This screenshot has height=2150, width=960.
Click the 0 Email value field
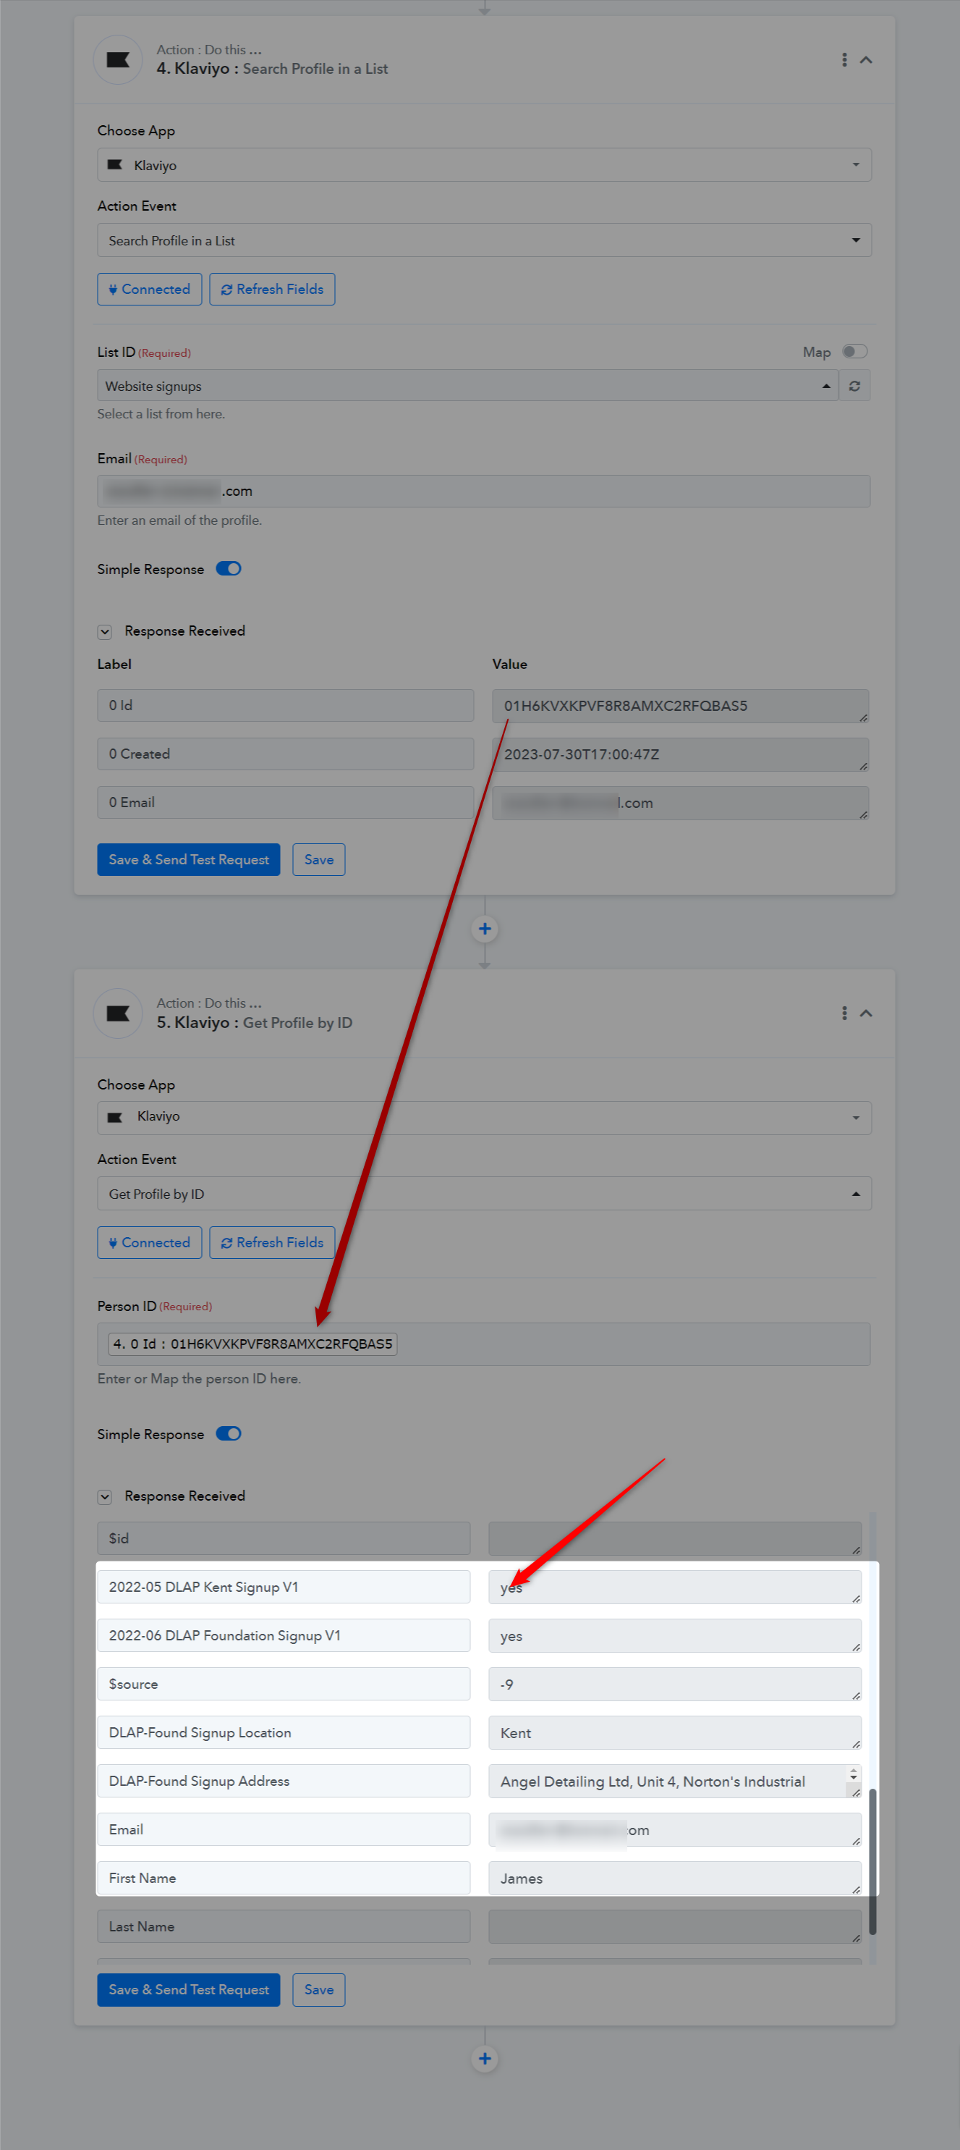pos(680,803)
